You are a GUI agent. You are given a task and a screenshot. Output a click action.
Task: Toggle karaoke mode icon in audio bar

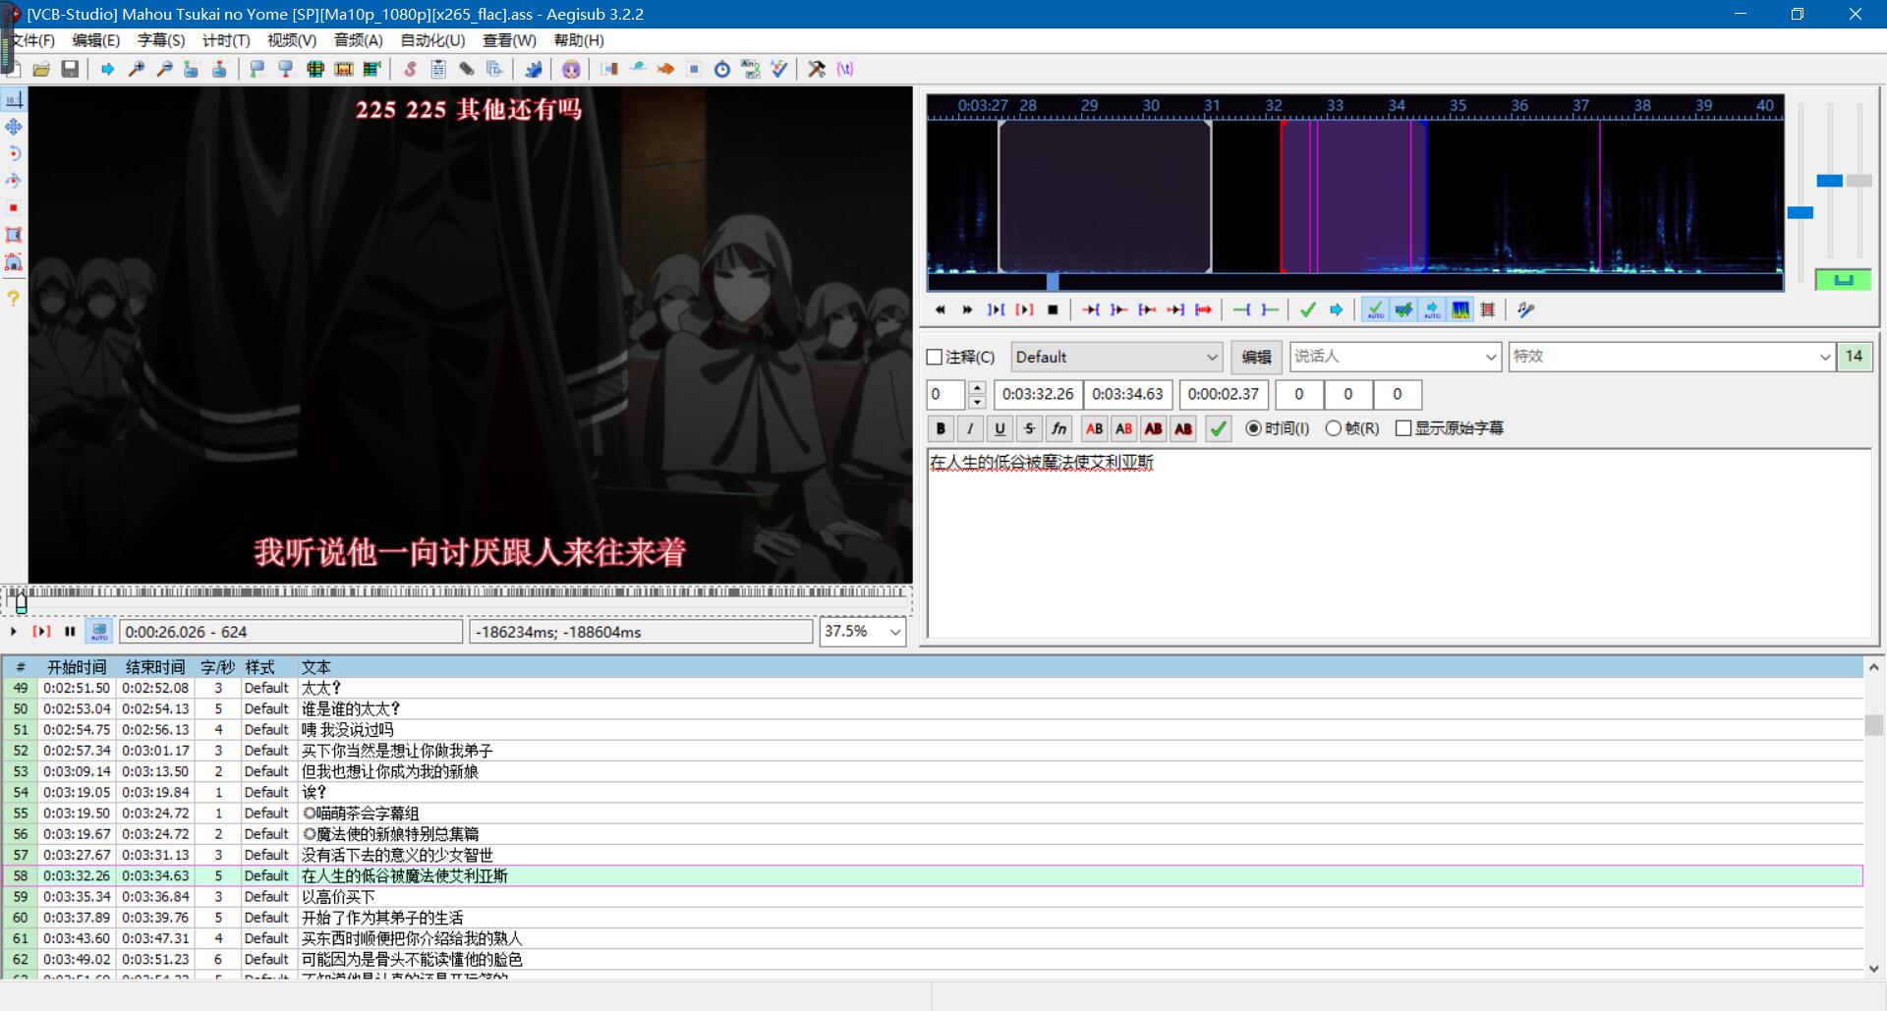(1525, 309)
